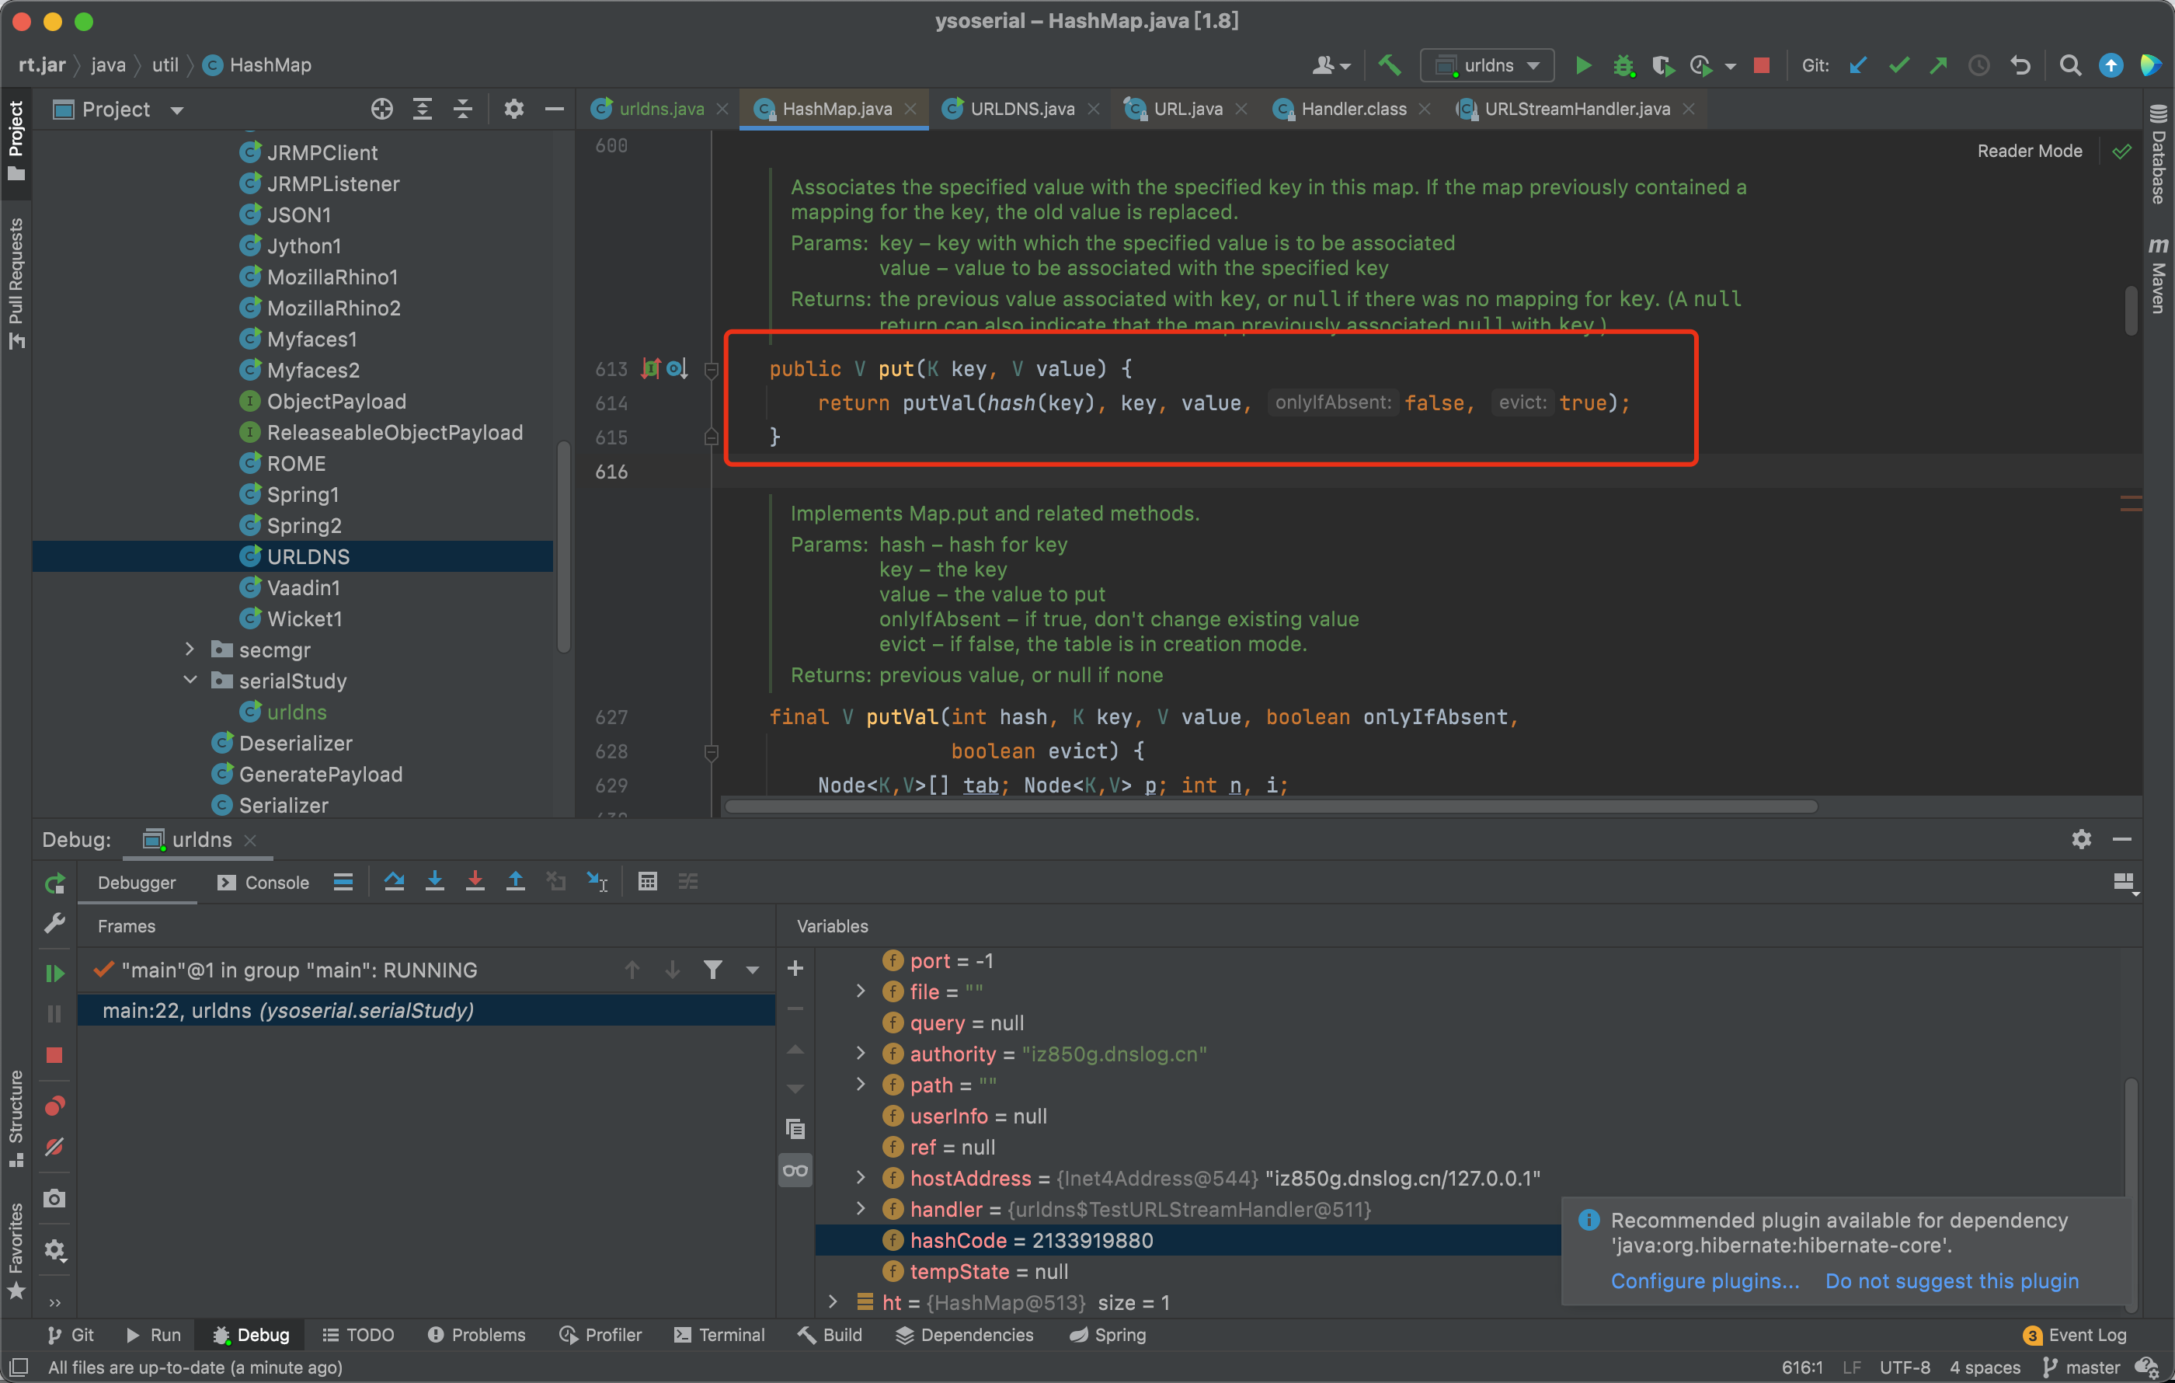
Task: Open Console tab in Debug panel
Action: [x=264, y=883]
